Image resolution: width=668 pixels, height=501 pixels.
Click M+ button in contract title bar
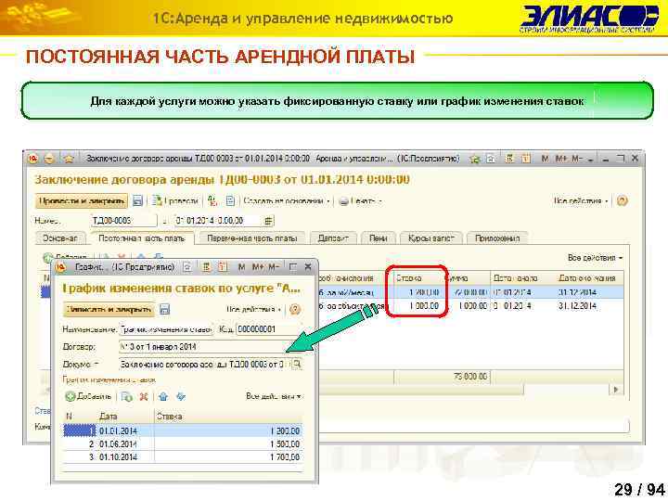click(561, 159)
